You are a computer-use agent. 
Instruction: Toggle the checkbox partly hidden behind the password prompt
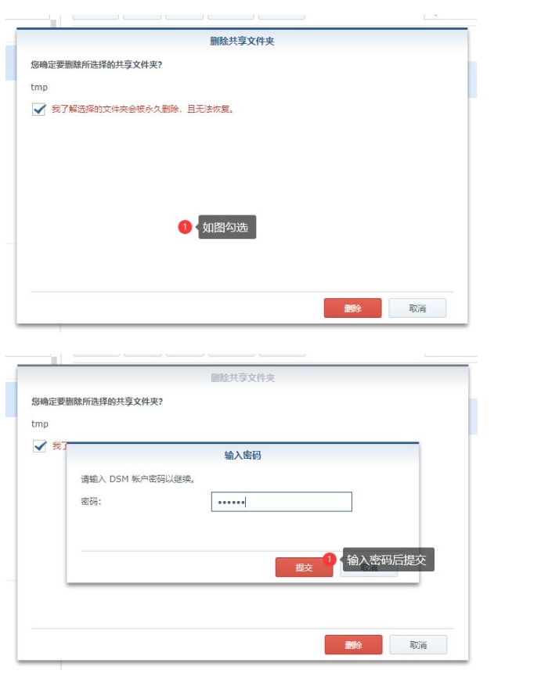(40, 446)
